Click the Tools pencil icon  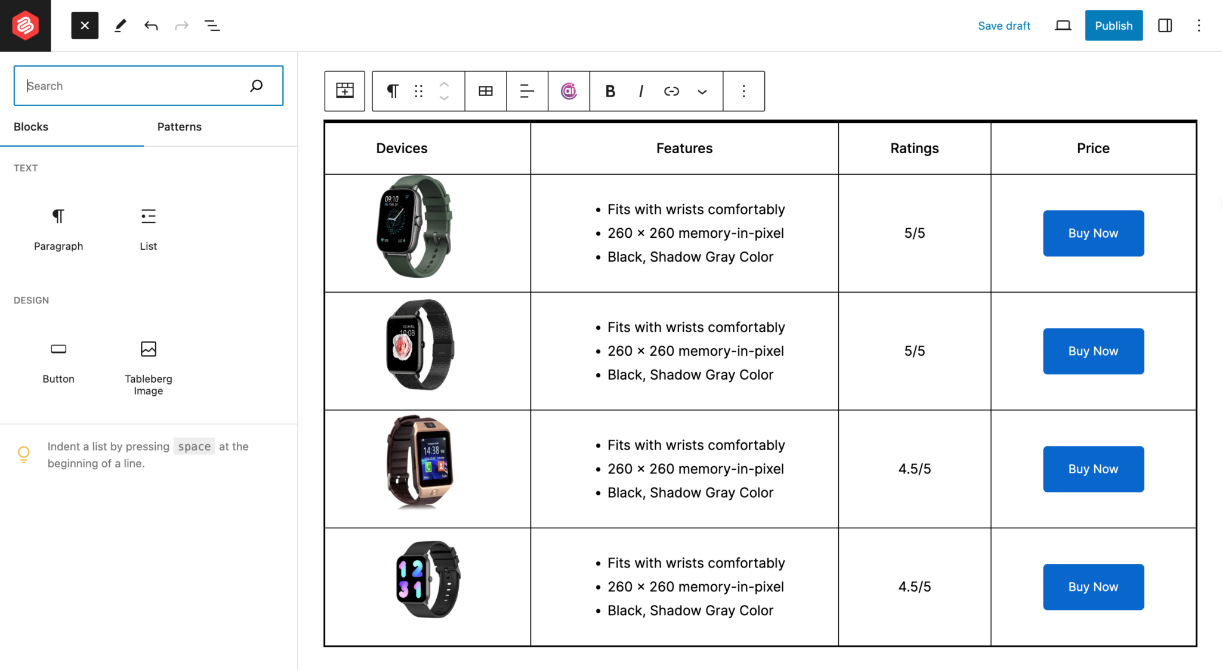pyautogui.click(x=120, y=26)
